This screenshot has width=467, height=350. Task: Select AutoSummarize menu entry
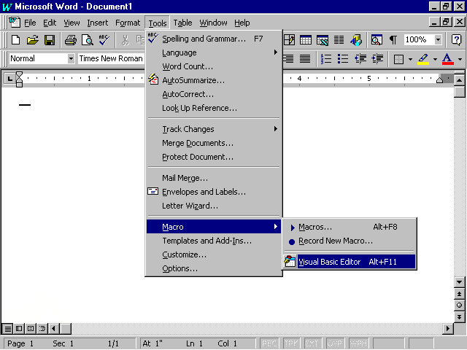point(214,80)
